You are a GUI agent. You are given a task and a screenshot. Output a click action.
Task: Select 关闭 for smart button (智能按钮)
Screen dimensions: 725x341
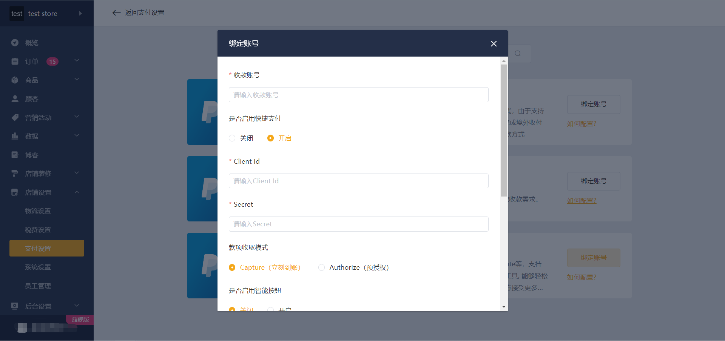click(x=241, y=309)
